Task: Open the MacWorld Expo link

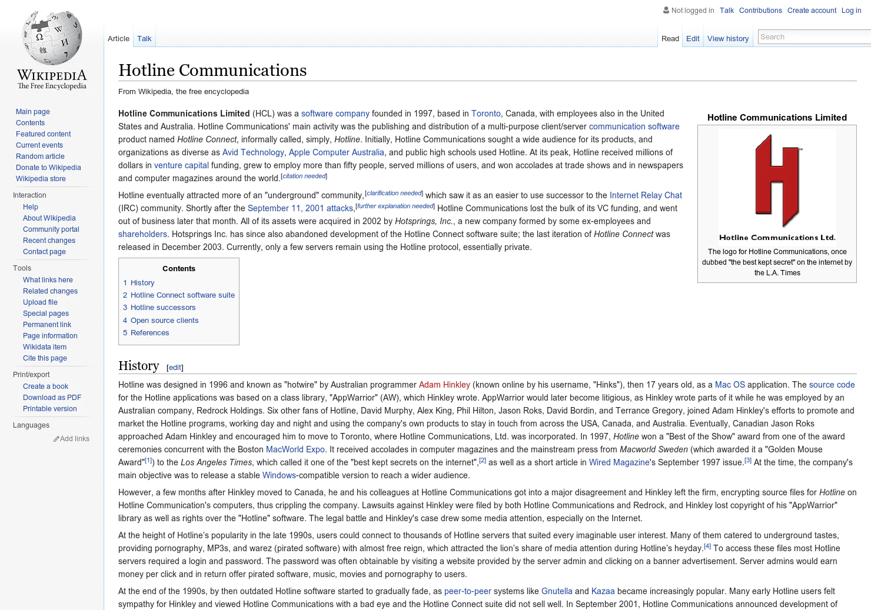Action: point(295,449)
